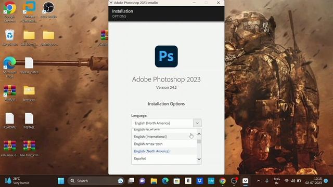Open Microsoft Edge from the taskbar

[x=165, y=181]
